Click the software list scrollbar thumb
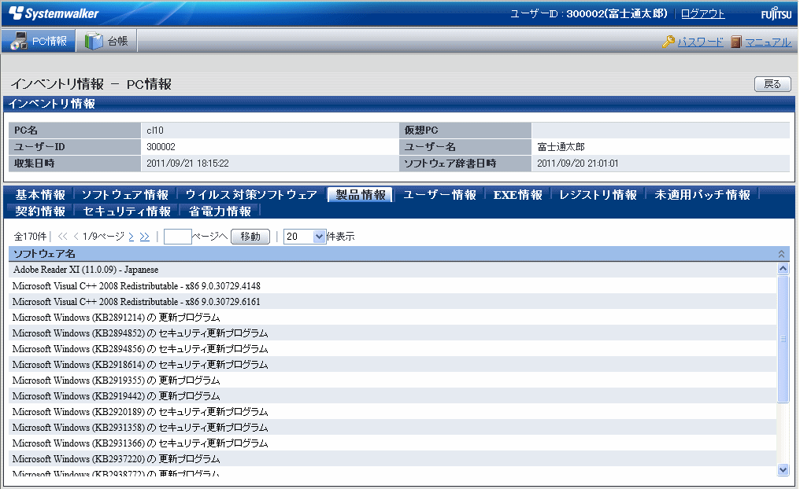Image resolution: width=800 pixels, height=489 pixels. click(783, 338)
